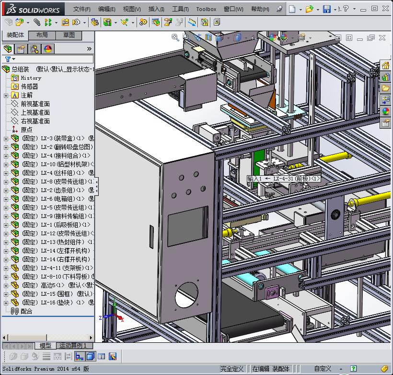Open the PropertyManager tab icon
This screenshot has height=375, width=393.
[21, 49]
